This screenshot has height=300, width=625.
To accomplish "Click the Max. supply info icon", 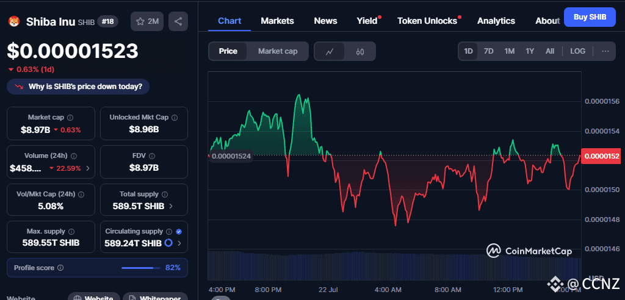I will pos(71,232).
